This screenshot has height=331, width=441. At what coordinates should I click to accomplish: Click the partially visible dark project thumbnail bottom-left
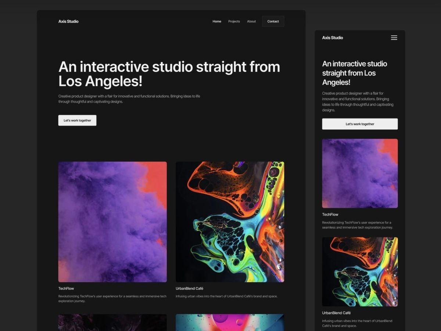[112, 323]
